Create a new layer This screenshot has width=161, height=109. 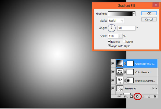pyautogui.click(x=149, y=96)
